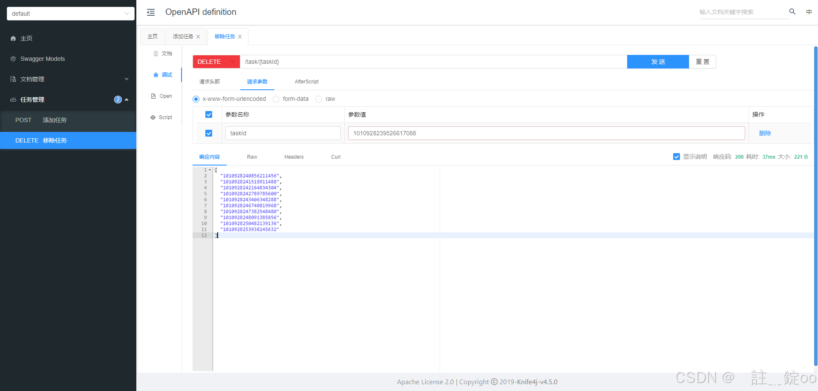Screen dimensions: 818x391
Task: Click the 文档管理 document icon
Action: (13, 79)
